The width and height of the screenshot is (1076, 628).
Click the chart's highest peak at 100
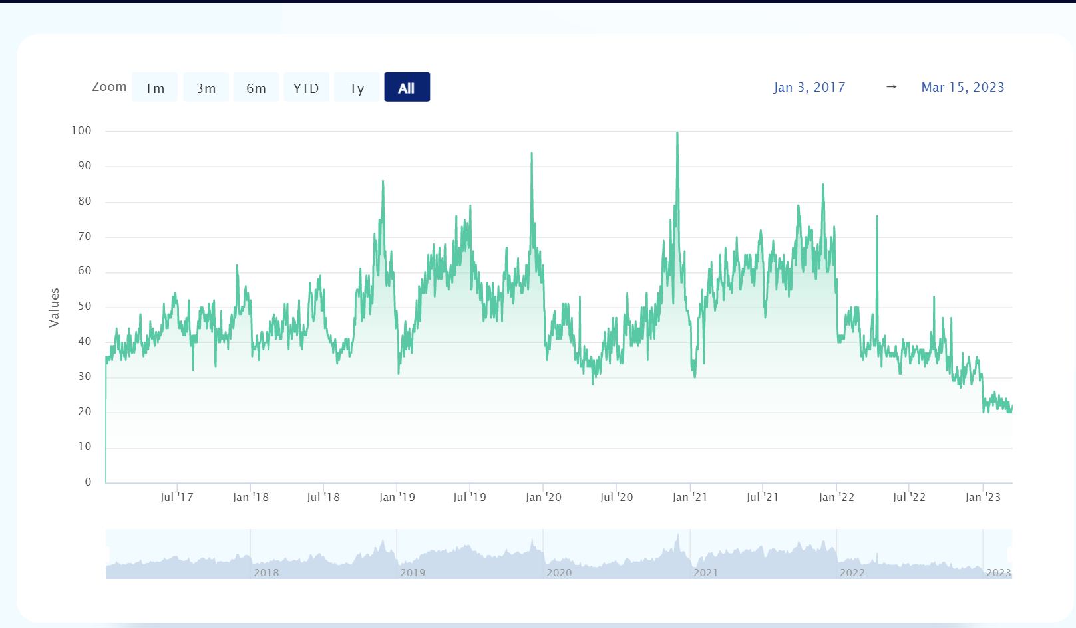click(677, 133)
